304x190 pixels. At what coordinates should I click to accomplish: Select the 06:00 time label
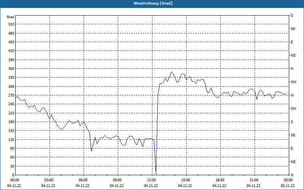(x=84, y=180)
